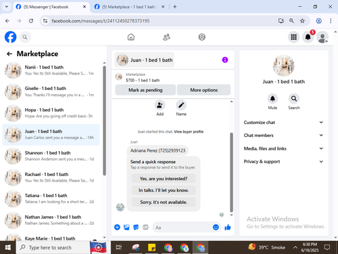Open Facebook search magnifier icon
This screenshot has width=338, height=254.
click(25, 37)
